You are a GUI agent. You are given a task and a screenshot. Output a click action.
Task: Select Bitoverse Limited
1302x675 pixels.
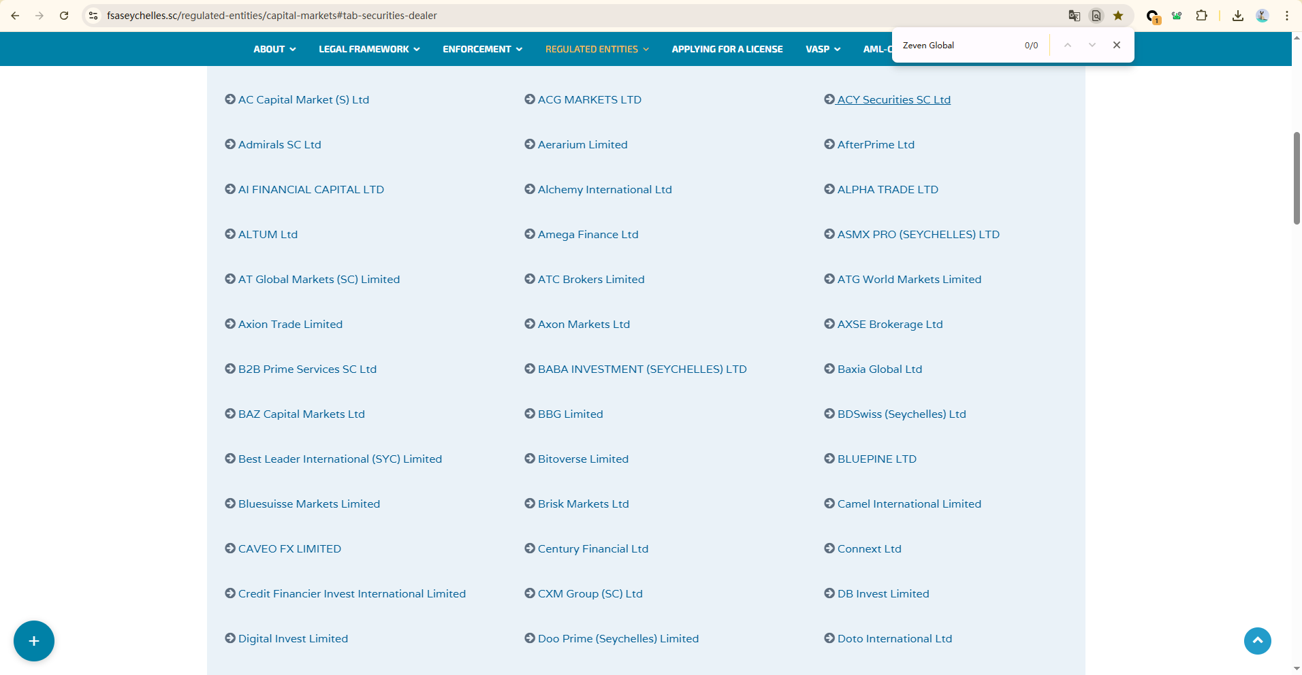pos(584,459)
